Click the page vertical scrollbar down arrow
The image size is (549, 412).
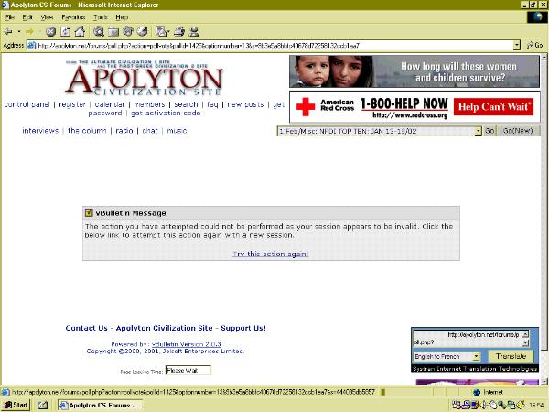pyautogui.click(x=544, y=382)
